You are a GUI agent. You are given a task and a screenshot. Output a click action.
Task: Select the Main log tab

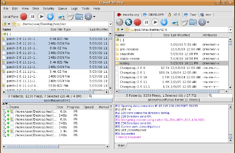121,145
